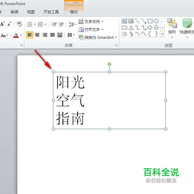Switch to the 格式 format tab
The width and height of the screenshot is (194, 194).
tap(74, 12)
